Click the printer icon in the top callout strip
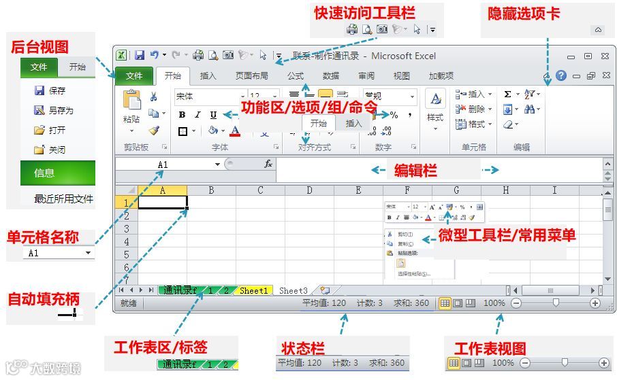 (x=352, y=29)
